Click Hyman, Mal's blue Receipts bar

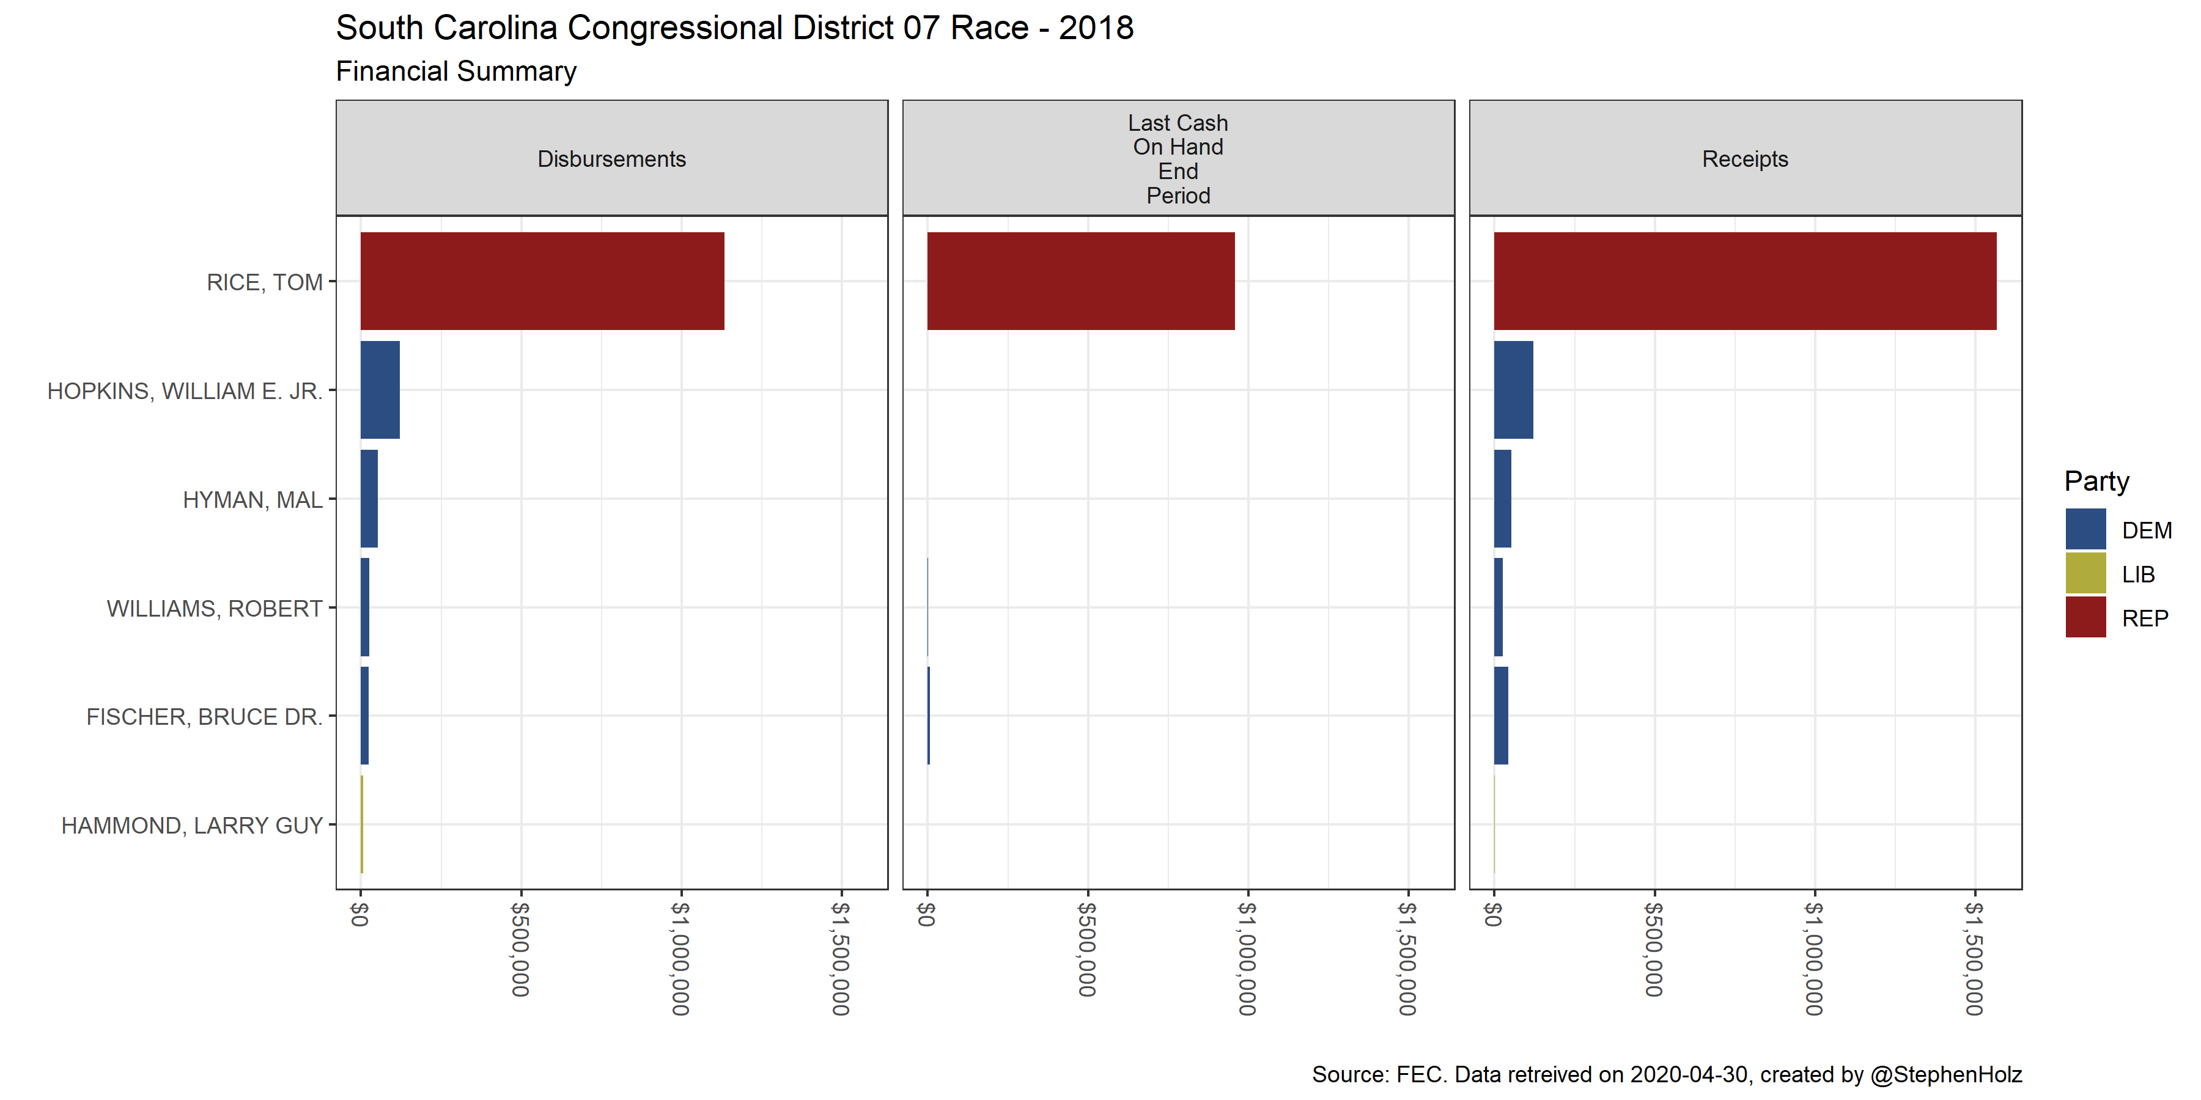[x=1502, y=499]
